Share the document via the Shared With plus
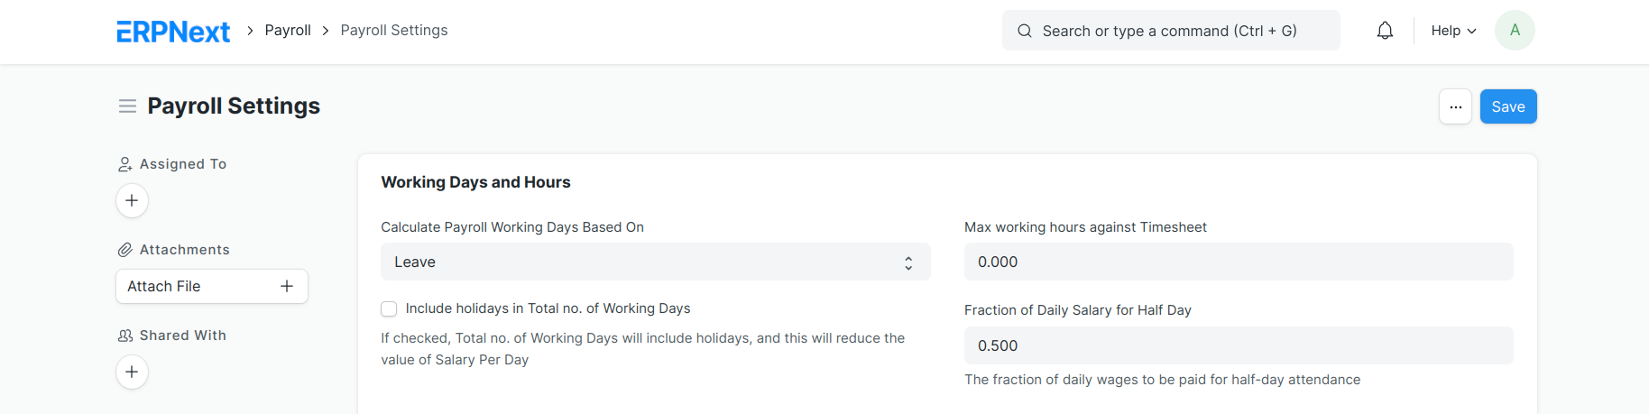 tap(132, 372)
